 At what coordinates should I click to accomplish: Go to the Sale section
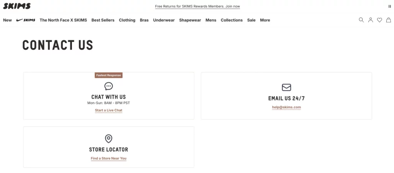(251, 20)
